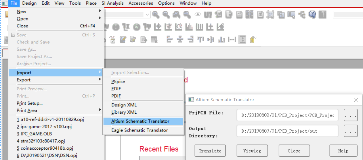Image resolution: width=363 pixels, height=160 pixels.
Task: Click the Align Right icon
Action: [x=190, y=39]
